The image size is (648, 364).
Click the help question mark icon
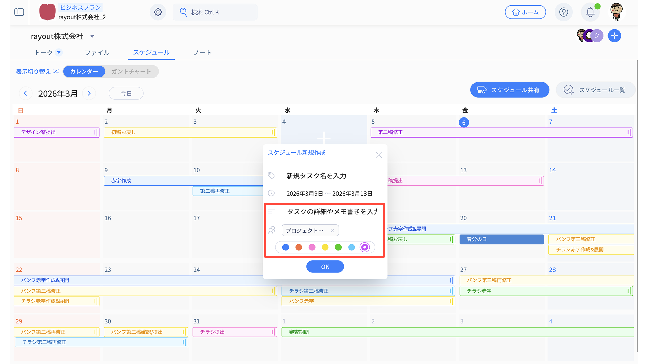point(563,12)
